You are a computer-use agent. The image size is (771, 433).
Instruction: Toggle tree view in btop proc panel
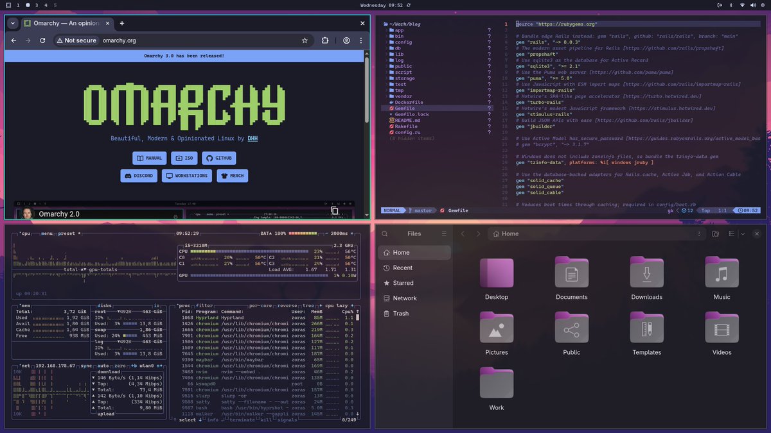tap(310, 306)
